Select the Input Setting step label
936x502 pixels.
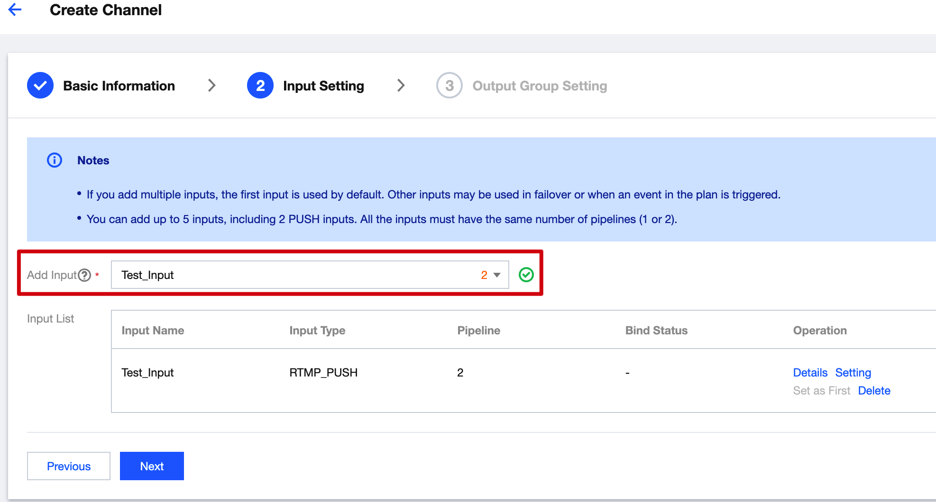pyautogui.click(x=323, y=86)
